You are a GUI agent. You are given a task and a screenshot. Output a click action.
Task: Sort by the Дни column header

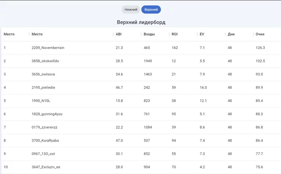click(231, 34)
